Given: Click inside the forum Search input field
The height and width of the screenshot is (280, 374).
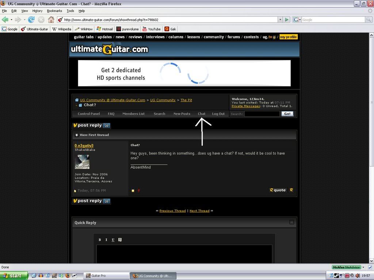Looking at the screenshot, I should (262, 114).
